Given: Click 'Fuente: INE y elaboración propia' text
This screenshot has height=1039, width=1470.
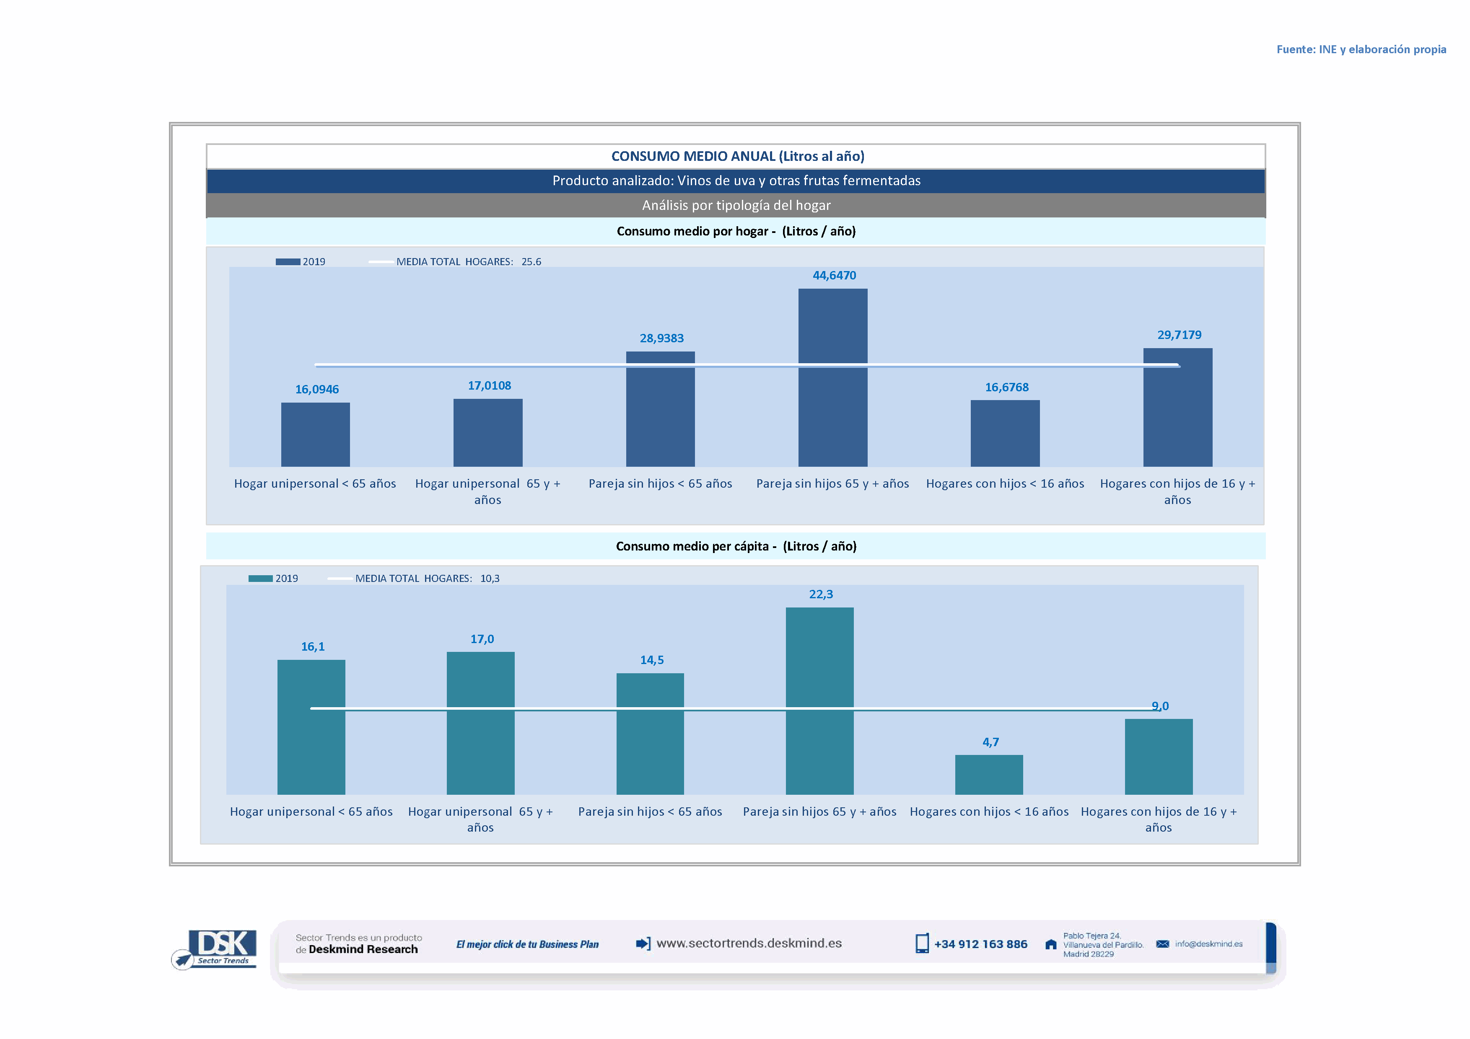Looking at the screenshot, I should point(1361,49).
